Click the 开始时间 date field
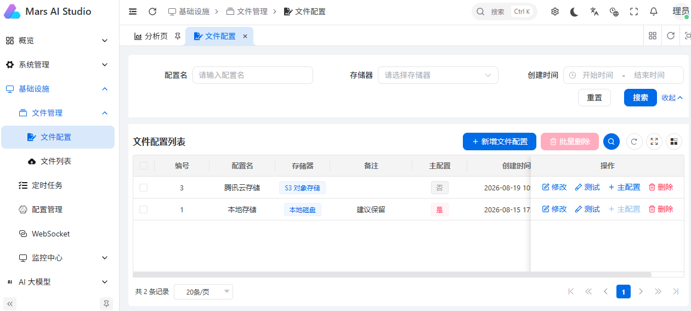Screen dimensions: 691x311 597,75
